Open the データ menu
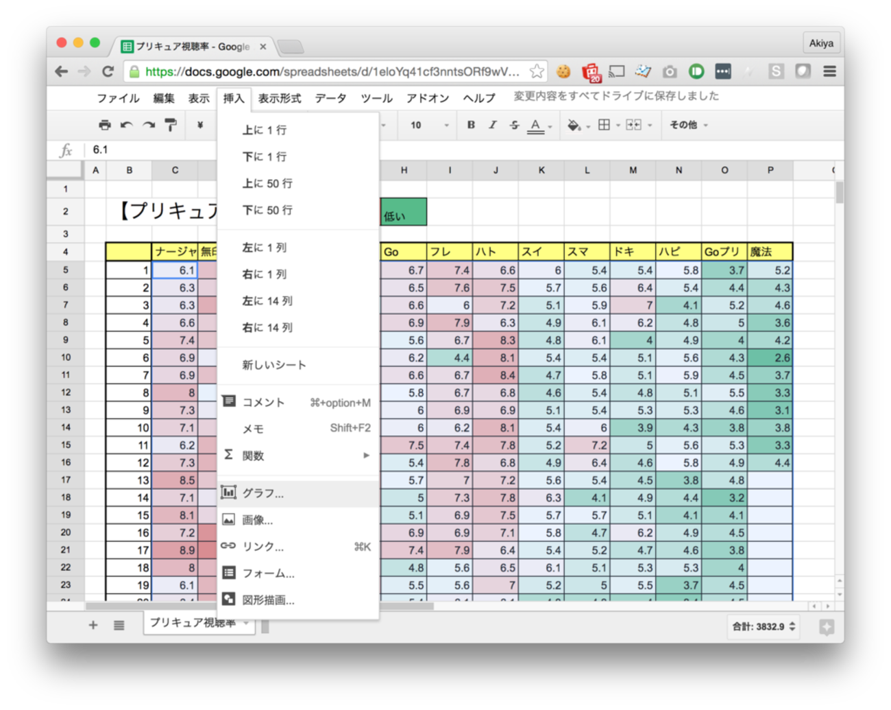The width and height of the screenshot is (891, 710). [x=330, y=98]
